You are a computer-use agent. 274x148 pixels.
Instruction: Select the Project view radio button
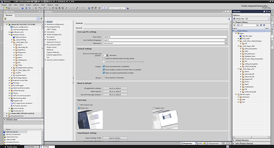click(x=153, y=108)
